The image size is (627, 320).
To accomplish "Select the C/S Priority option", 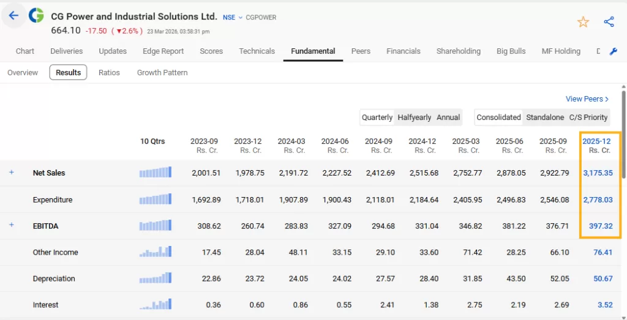I will click(588, 117).
